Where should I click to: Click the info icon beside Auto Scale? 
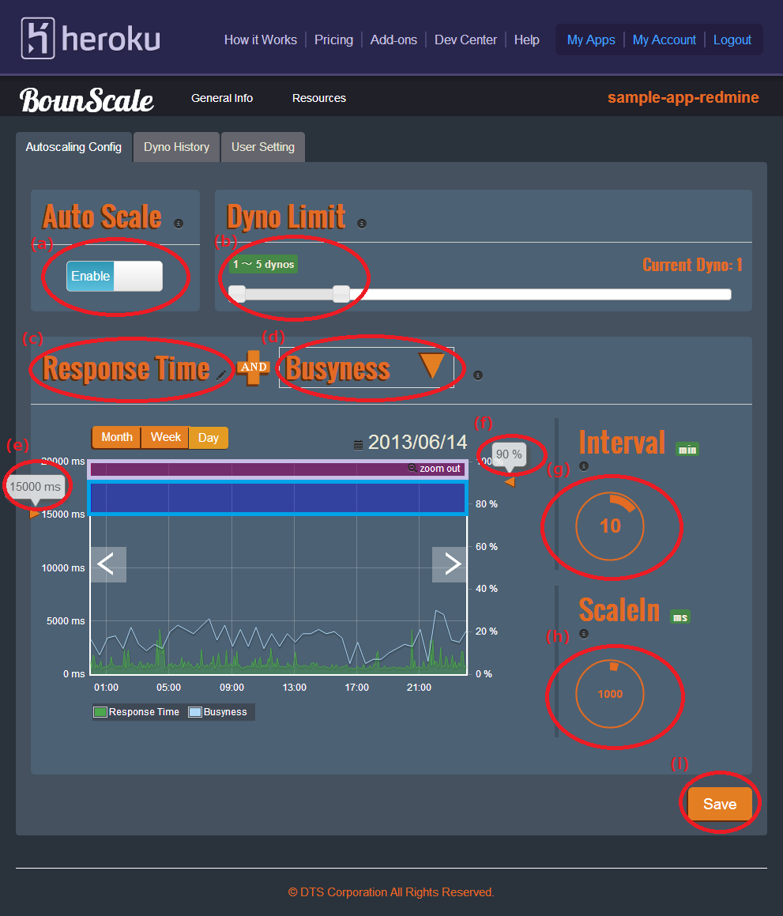point(179,223)
